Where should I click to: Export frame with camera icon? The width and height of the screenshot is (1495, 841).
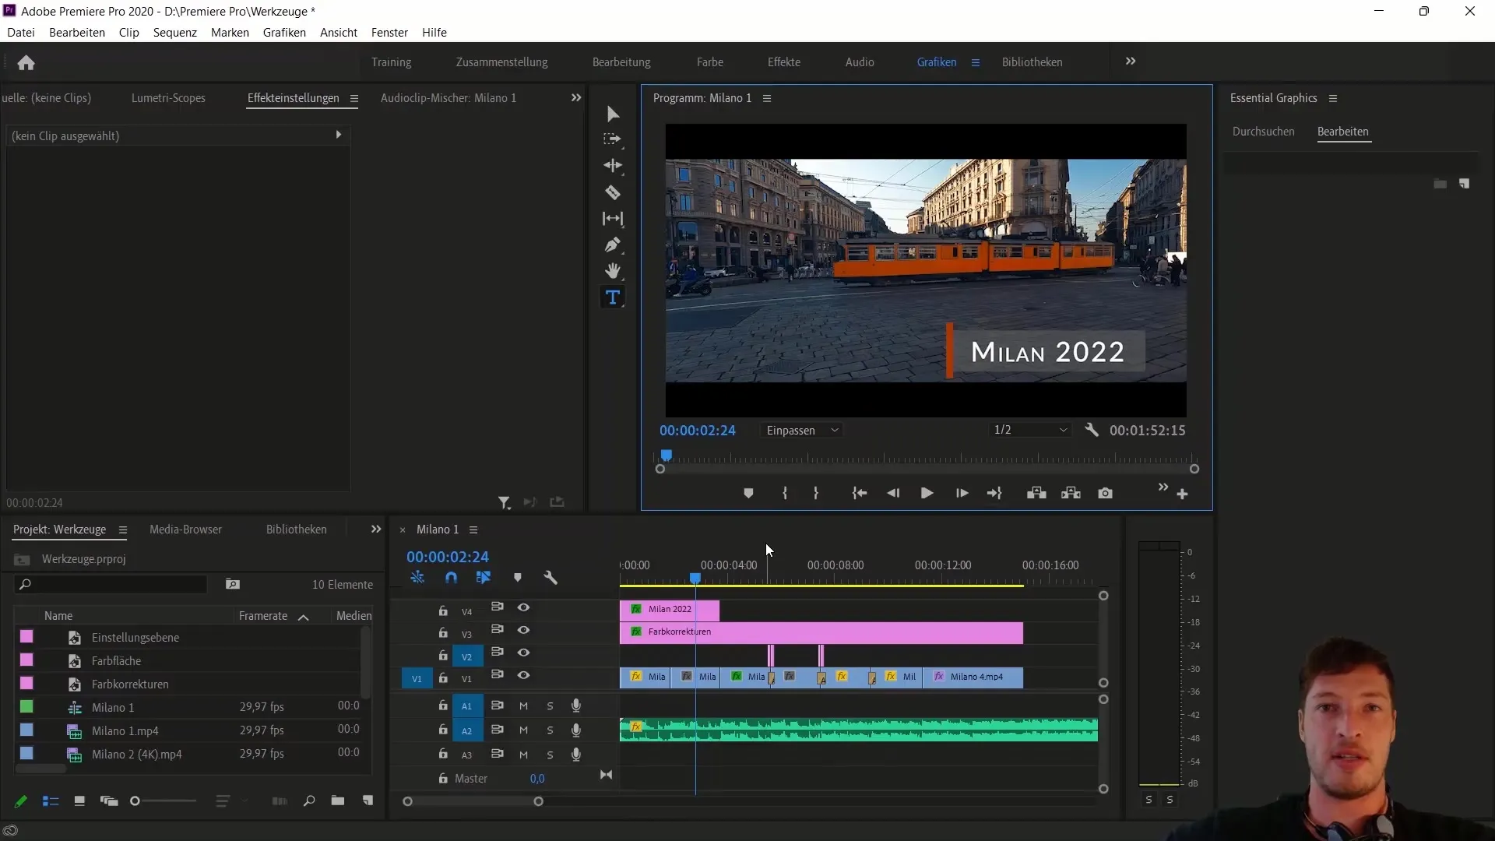coord(1105,494)
